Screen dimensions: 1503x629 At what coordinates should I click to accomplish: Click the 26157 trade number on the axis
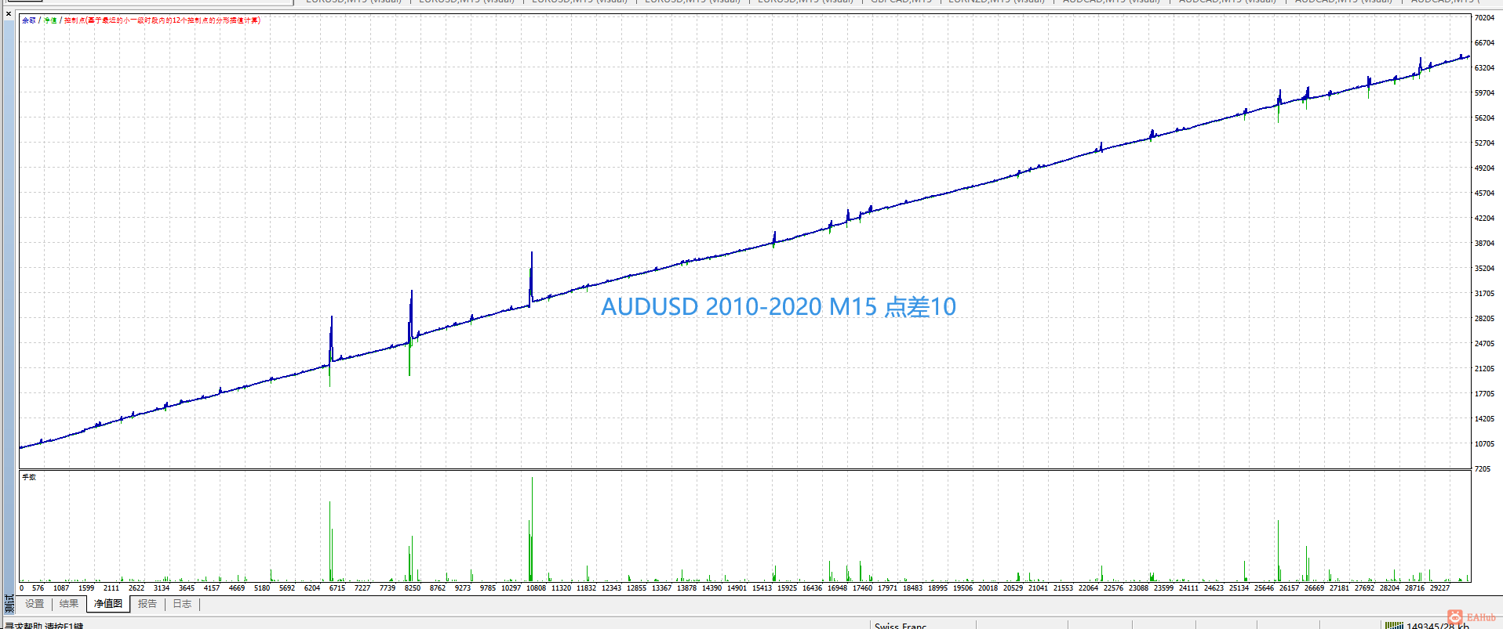[x=1289, y=587]
